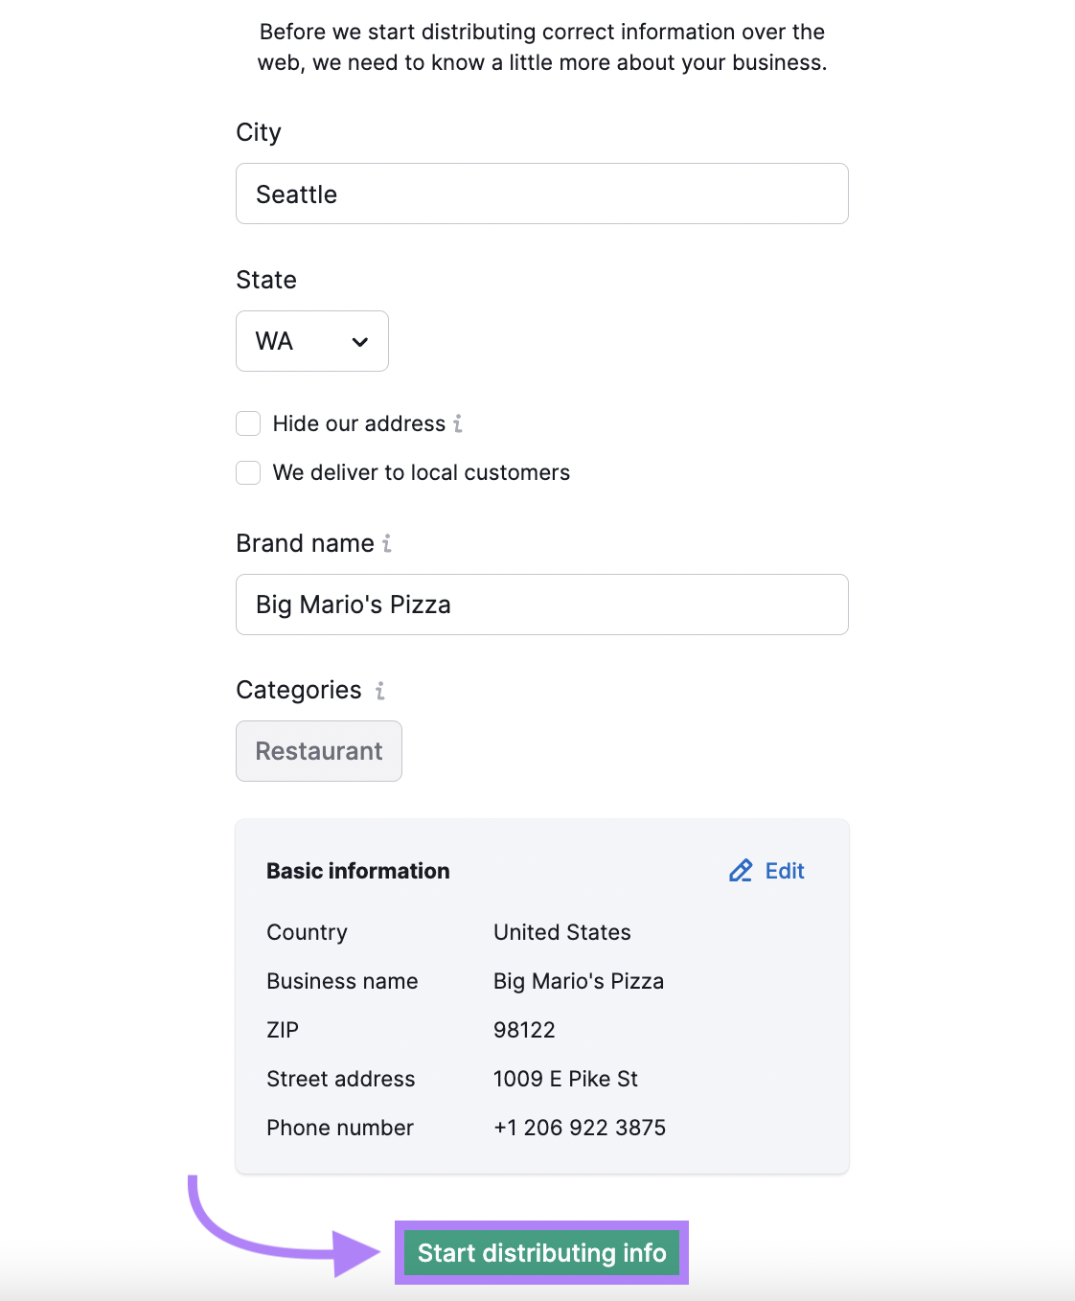Image resolution: width=1075 pixels, height=1301 pixels.
Task: Click the Restaurant category tag
Action: [x=318, y=751]
